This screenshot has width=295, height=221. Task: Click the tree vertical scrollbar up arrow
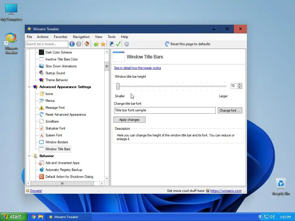pyautogui.click(x=107, y=52)
